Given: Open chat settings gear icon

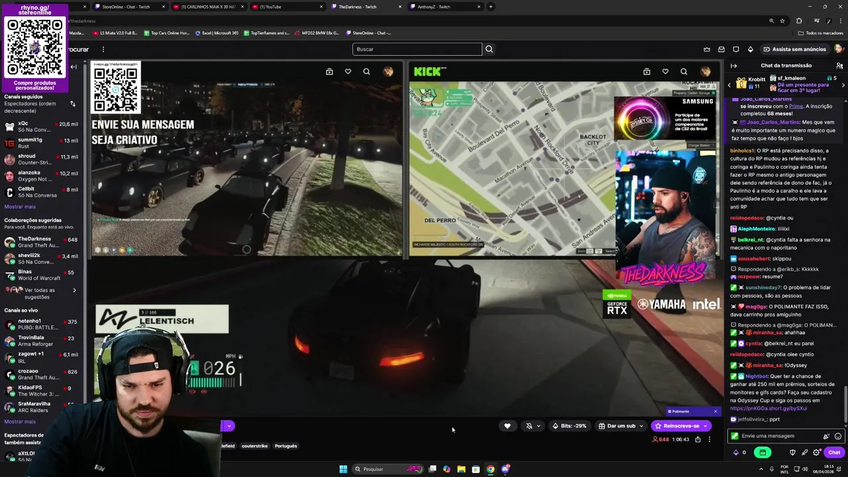Looking at the screenshot, I should click(816, 452).
